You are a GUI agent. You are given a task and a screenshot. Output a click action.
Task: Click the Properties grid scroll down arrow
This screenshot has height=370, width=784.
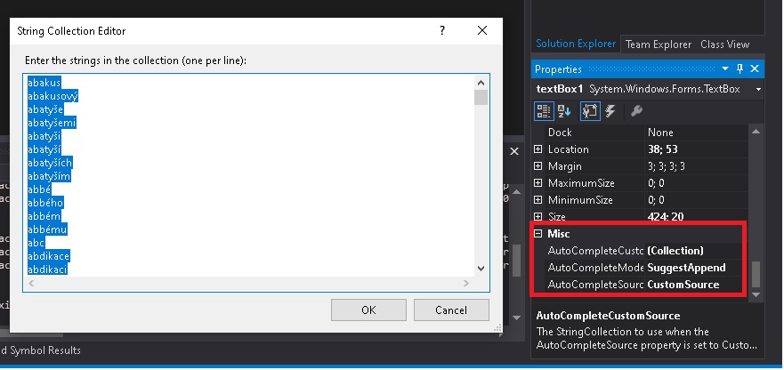[x=756, y=295]
